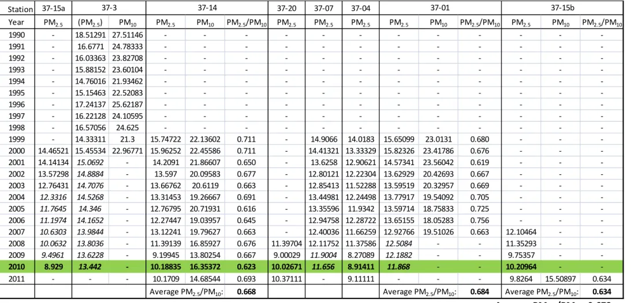The image size is (634, 303).
Task: Select cell value '20.6119'
Action: 205,186
